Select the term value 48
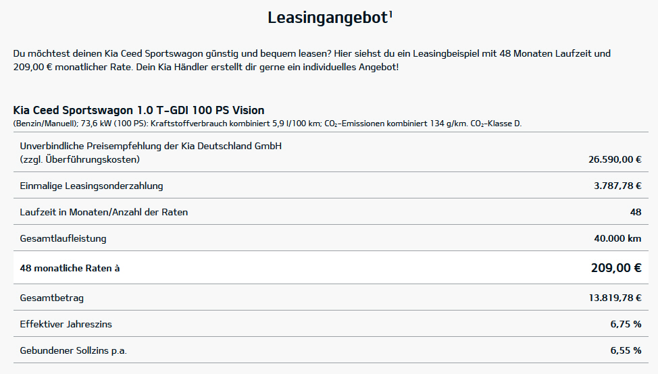Image resolution: width=658 pixels, height=374 pixels. click(635, 212)
